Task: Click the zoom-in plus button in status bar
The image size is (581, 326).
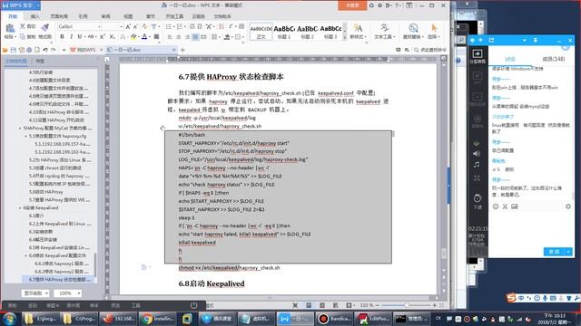Action: point(435,305)
